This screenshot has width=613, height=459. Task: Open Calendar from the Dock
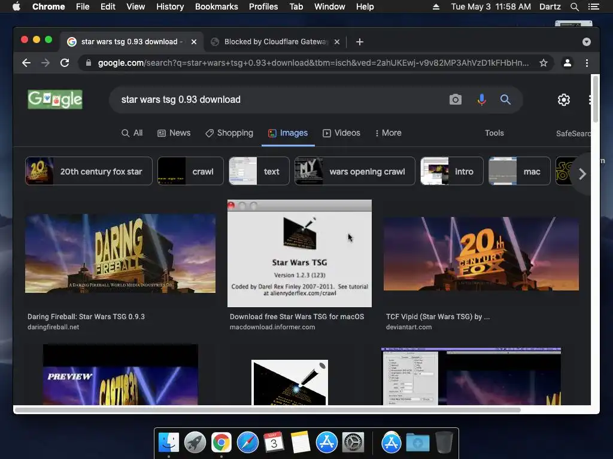[x=274, y=443]
